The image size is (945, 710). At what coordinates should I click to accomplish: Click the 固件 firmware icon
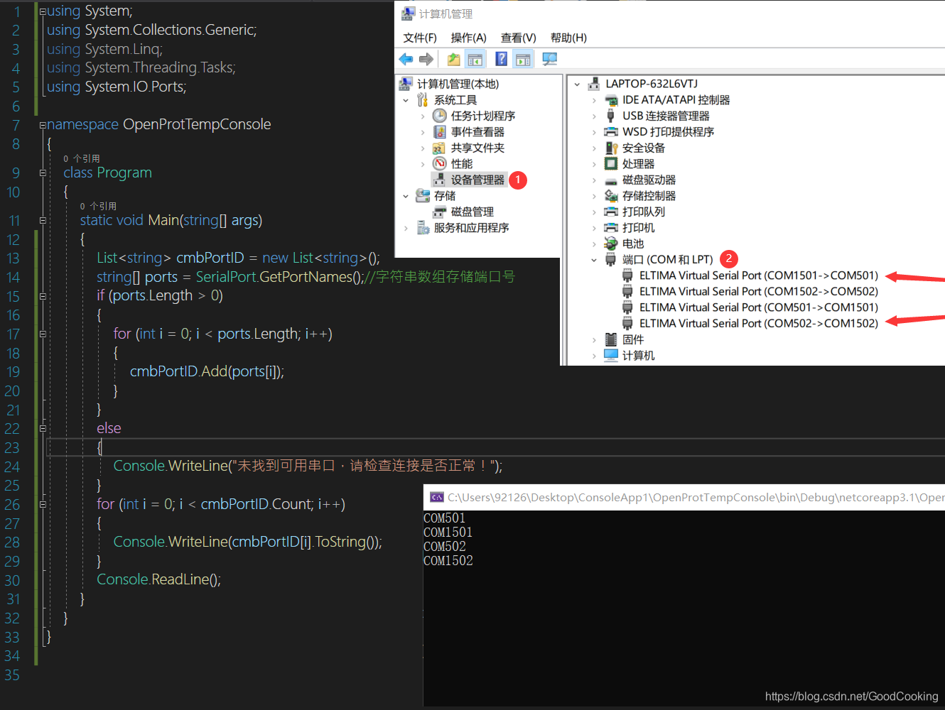(611, 339)
